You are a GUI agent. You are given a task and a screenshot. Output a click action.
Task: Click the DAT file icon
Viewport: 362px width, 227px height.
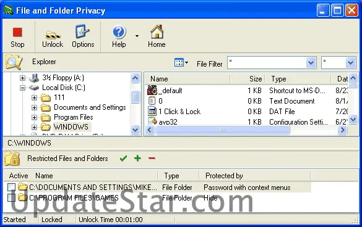152,112
